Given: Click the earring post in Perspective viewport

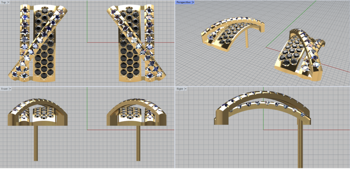Looking at the screenshot, I should pos(247,40).
